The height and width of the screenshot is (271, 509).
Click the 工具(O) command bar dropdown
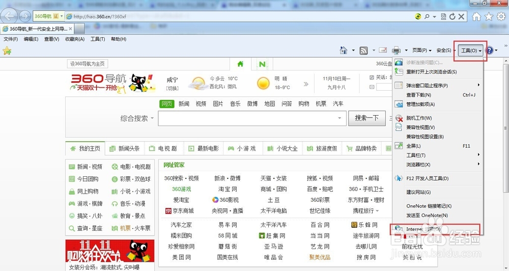point(471,50)
